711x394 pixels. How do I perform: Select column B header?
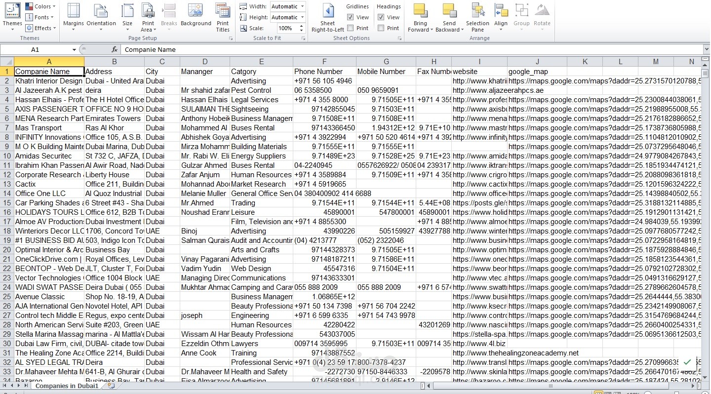[x=115, y=62]
